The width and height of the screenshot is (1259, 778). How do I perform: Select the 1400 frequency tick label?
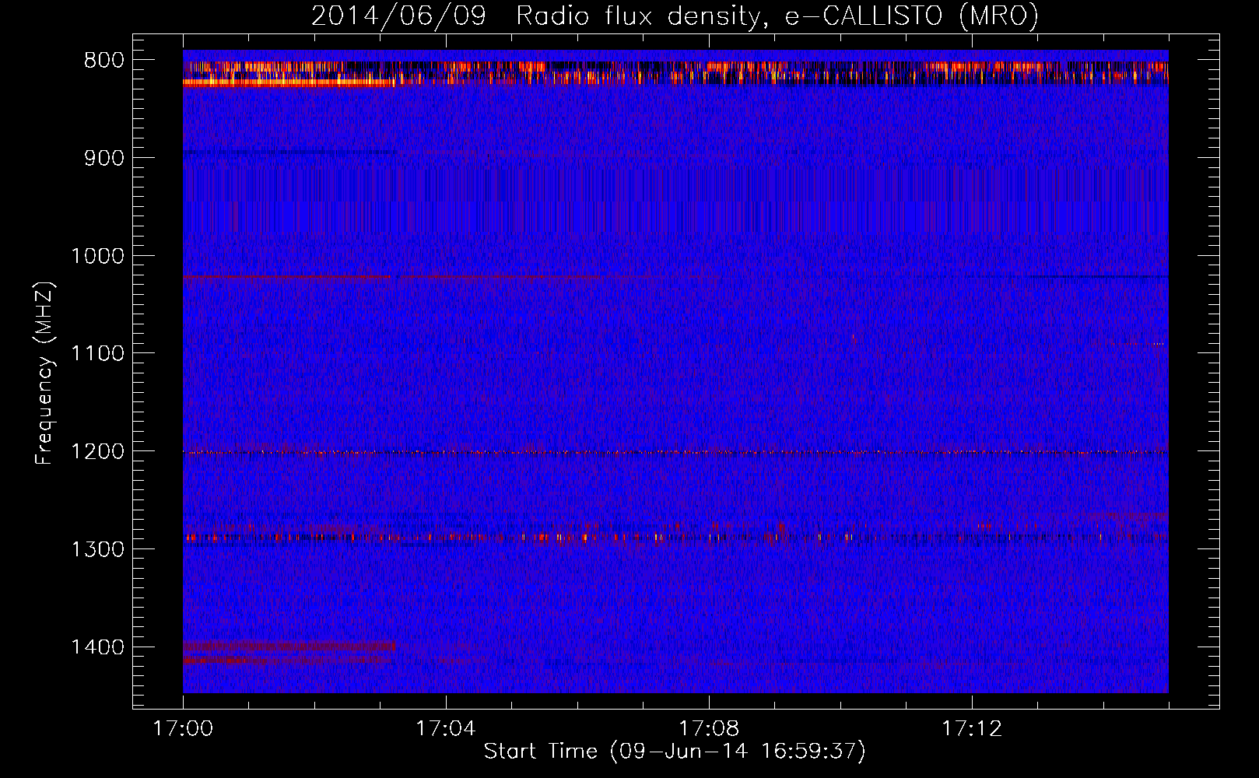point(97,647)
